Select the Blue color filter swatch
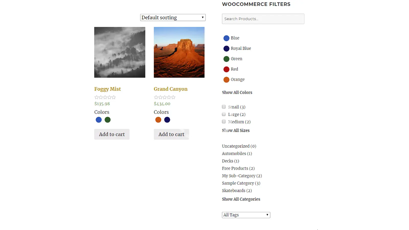The height and width of the screenshot is (230, 409). coord(226,38)
